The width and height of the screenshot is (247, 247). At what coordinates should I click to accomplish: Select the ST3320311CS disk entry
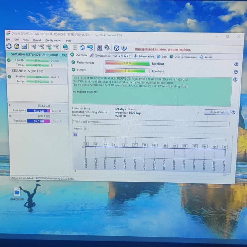coord(37,76)
